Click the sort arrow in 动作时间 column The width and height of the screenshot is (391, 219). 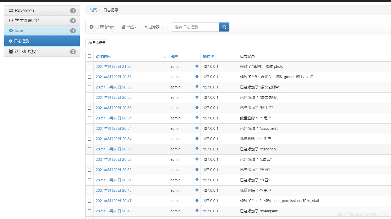point(165,57)
